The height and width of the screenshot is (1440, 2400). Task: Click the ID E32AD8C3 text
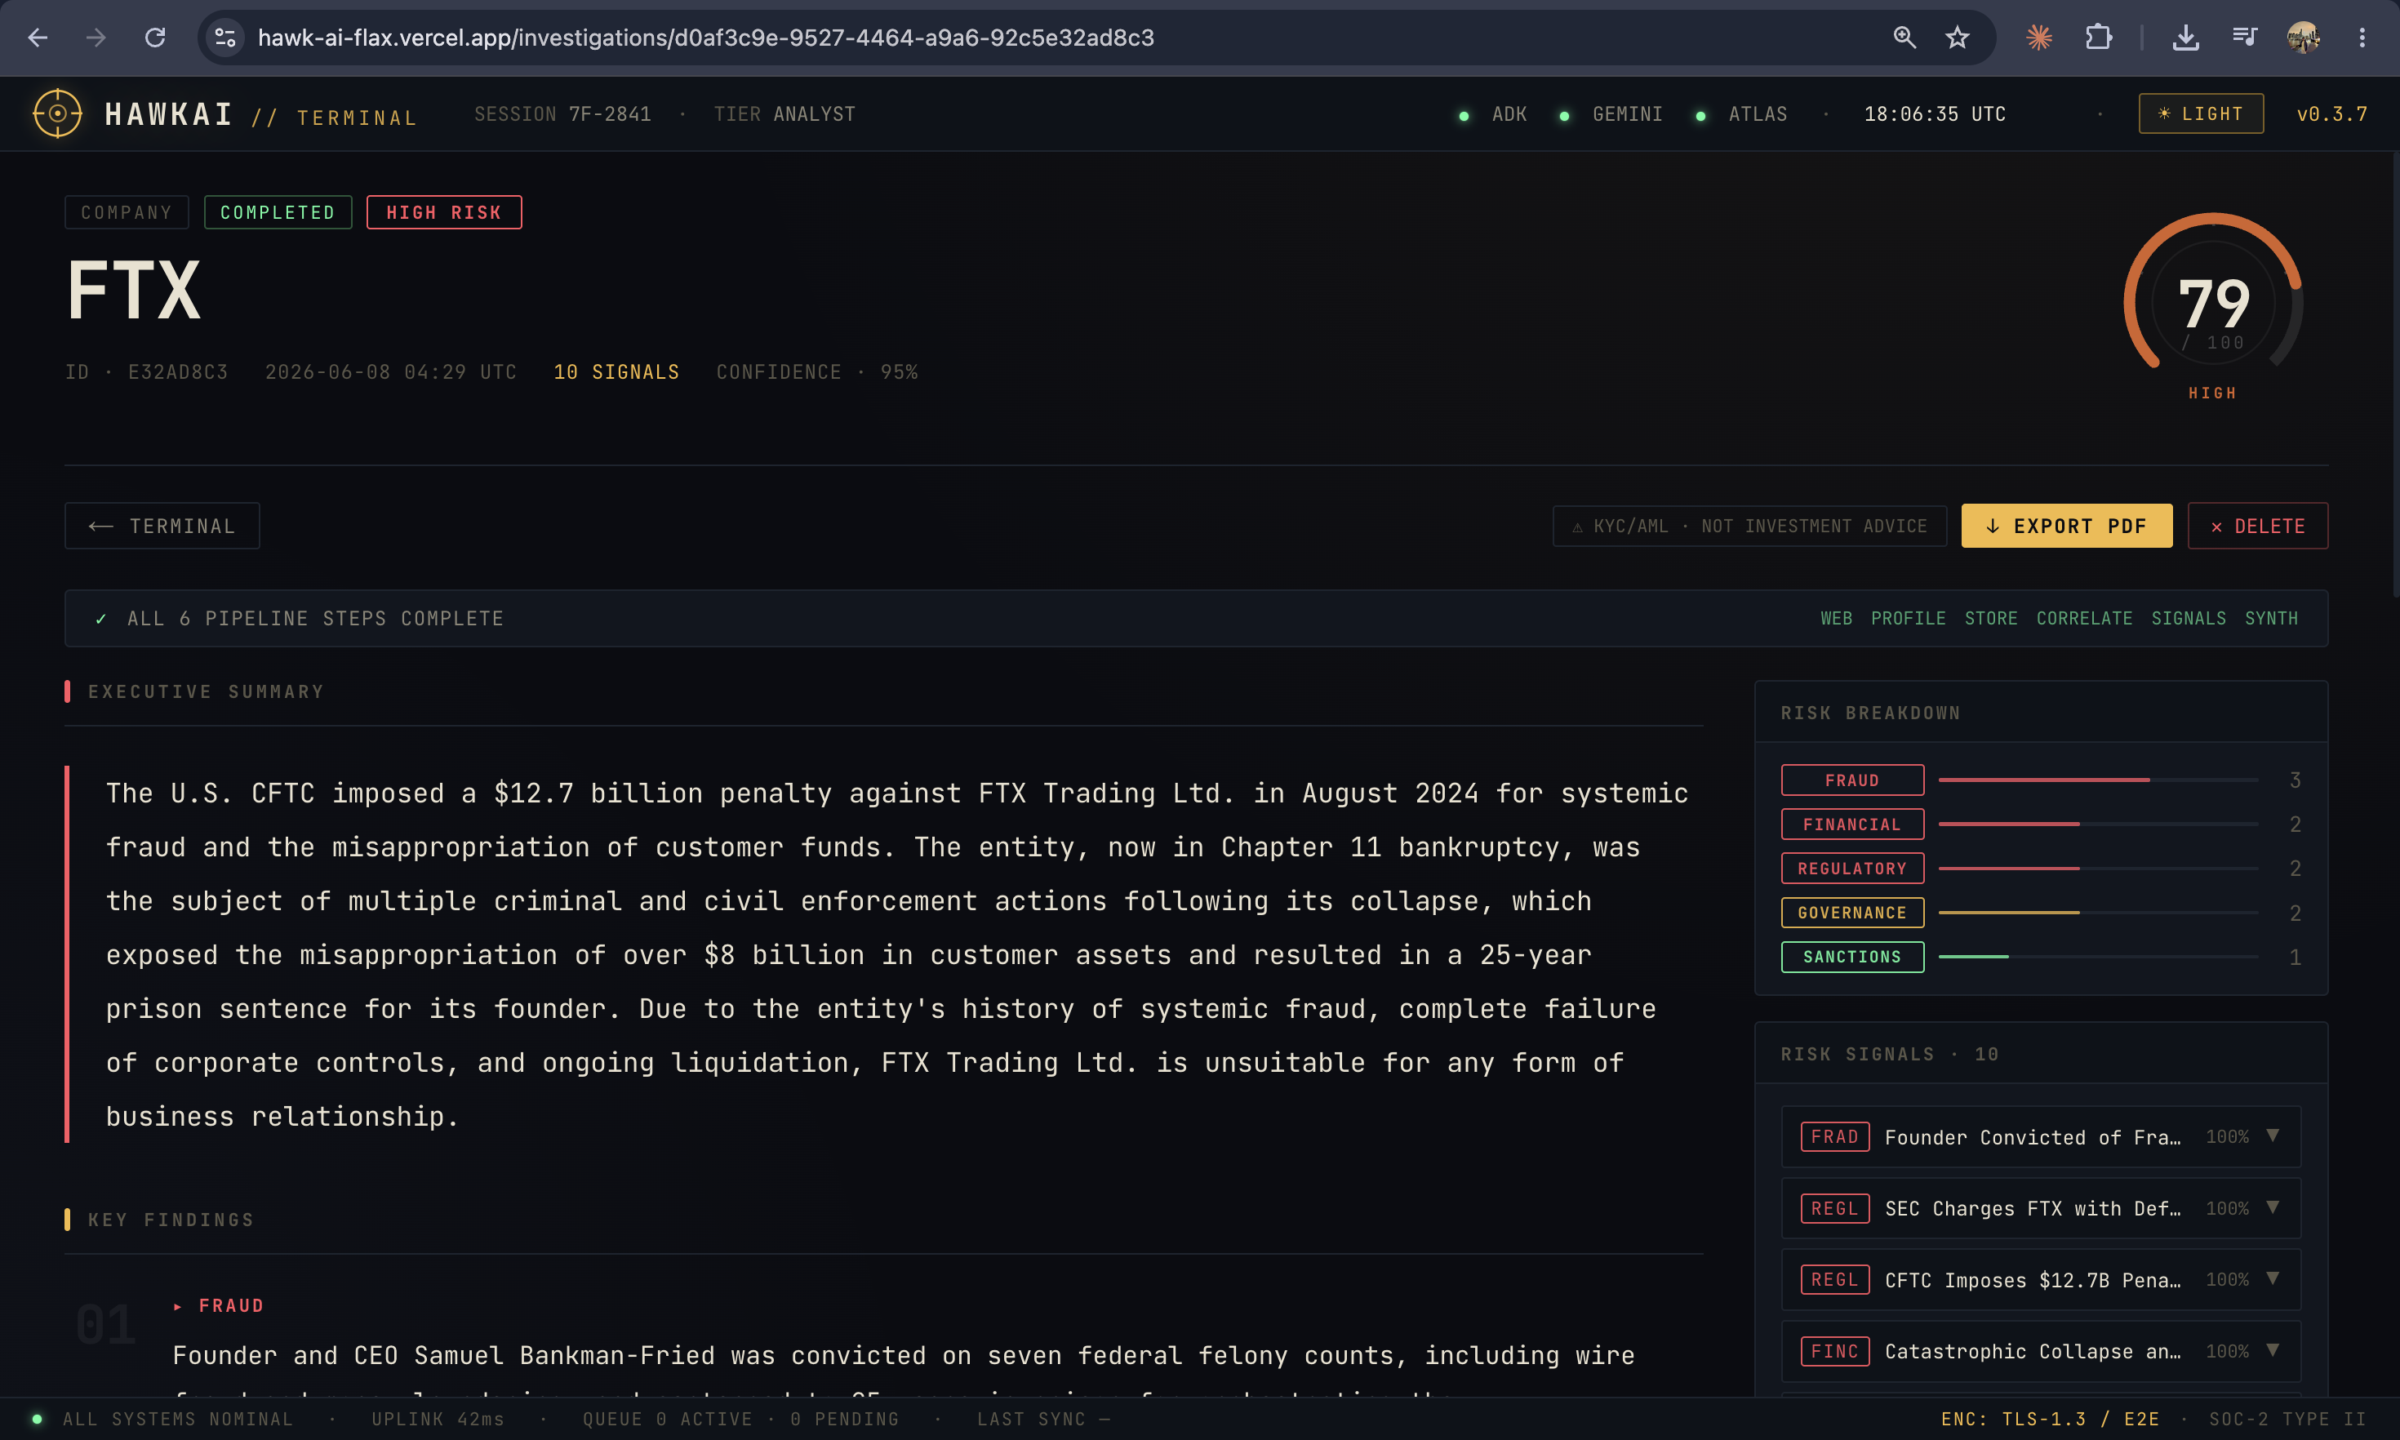tap(146, 372)
